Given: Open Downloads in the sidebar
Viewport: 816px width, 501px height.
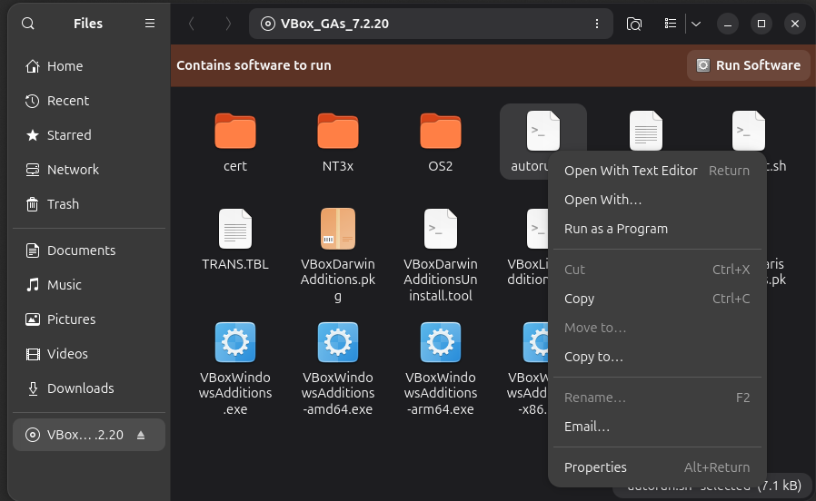Looking at the screenshot, I should tap(89, 388).
